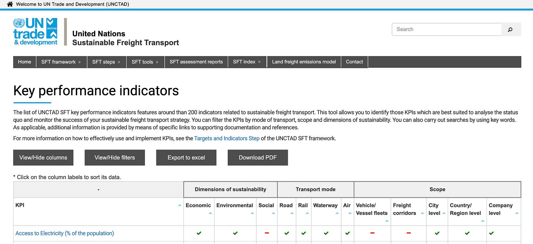Viewport: 533px width, 244px height.
Task: Sort by Vehicle/Vessel fleets column arrow
Action: point(387,221)
